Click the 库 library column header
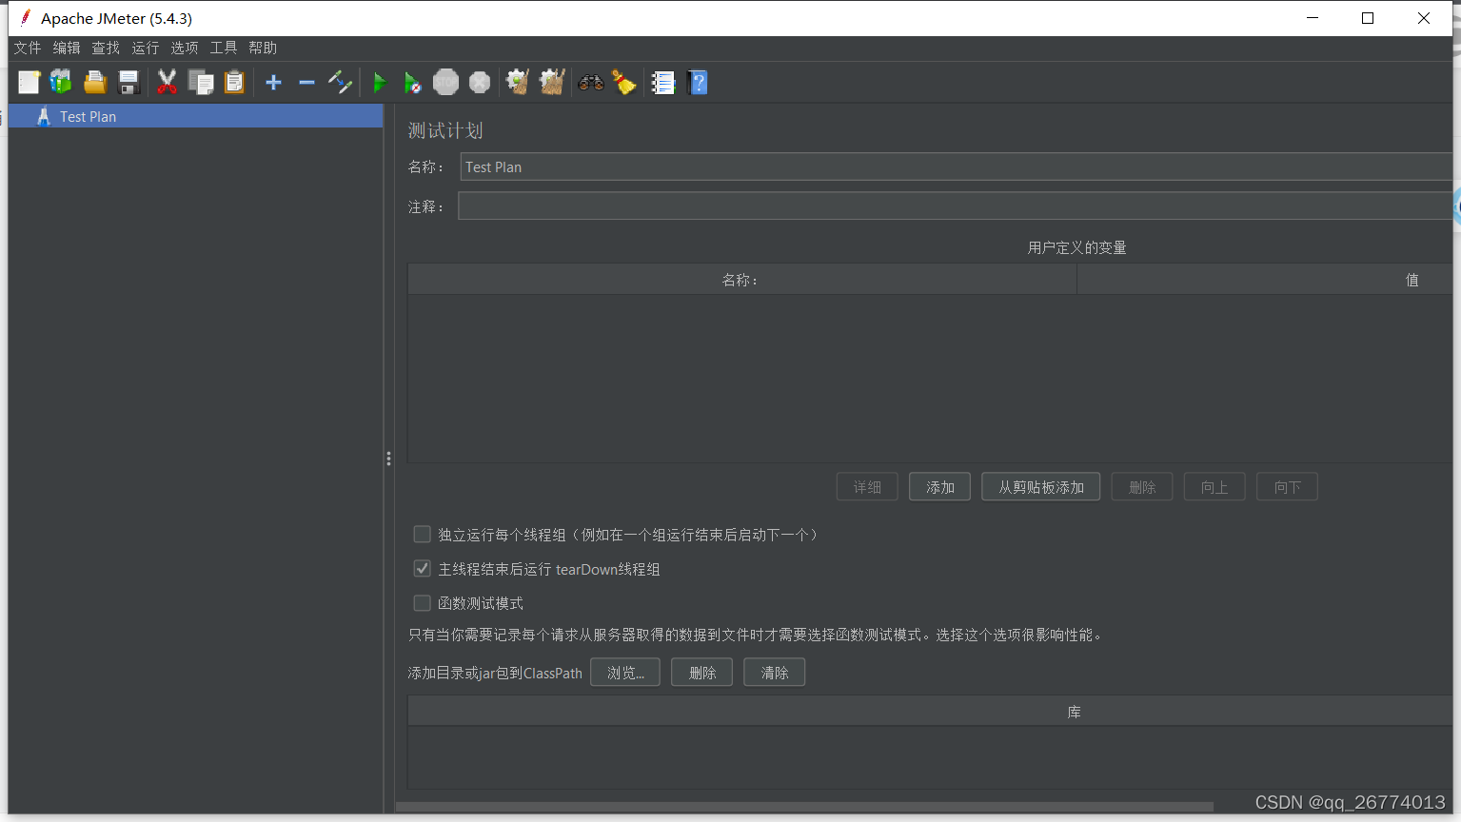 tap(931, 712)
